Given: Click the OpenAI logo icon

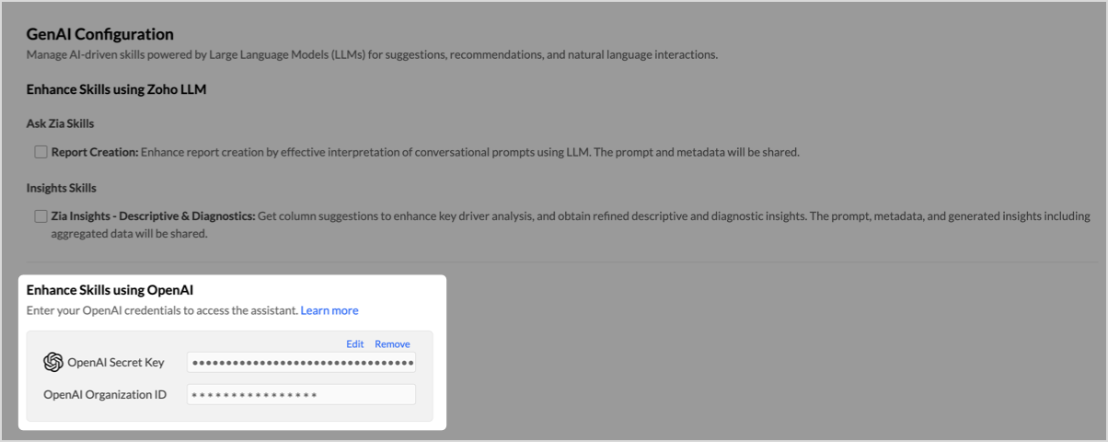Looking at the screenshot, I should (x=53, y=362).
